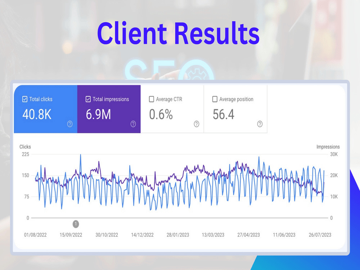The height and width of the screenshot is (270, 360).
Task: Uncheck the Total clicks checkbox
Action: (x=25, y=99)
